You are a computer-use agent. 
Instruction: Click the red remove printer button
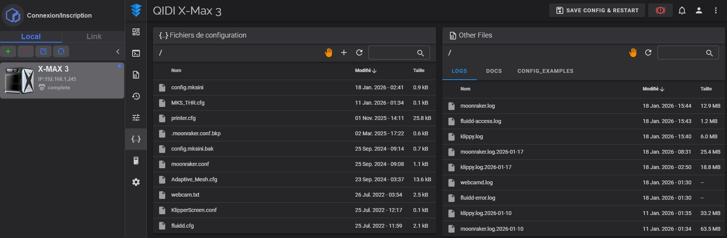(26, 51)
